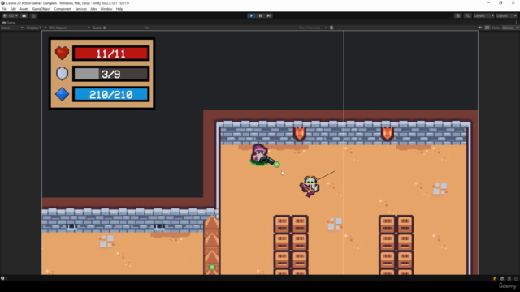
Task: Click the armor bar 3/9
Action: [x=110, y=74]
